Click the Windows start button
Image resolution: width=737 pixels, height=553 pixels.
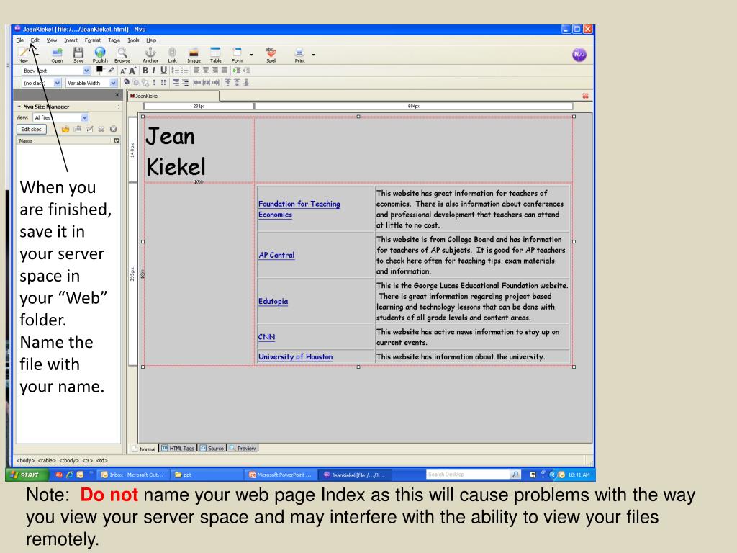[27, 475]
